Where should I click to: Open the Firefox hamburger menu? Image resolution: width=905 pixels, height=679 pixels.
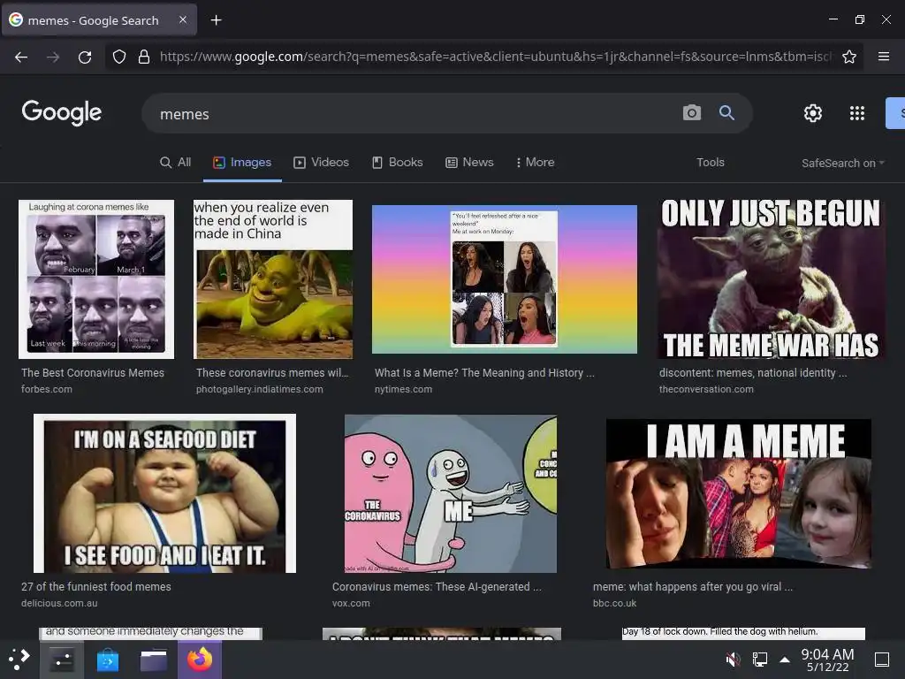coord(884,57)
